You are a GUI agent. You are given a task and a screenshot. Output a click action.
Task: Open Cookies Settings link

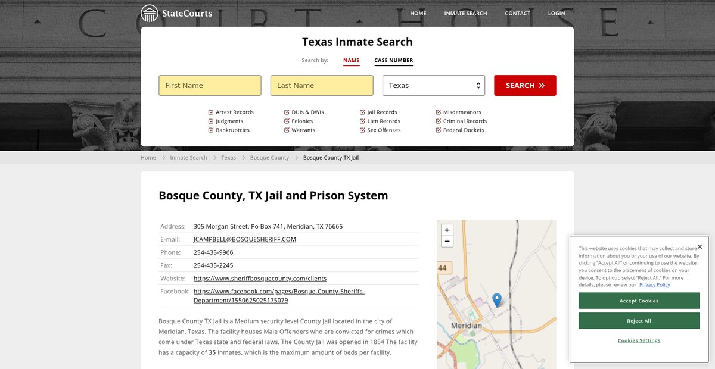pyautogui.click(x=639, y=340)
